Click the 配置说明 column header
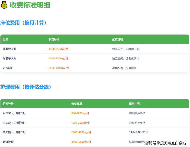 [118, 39]
